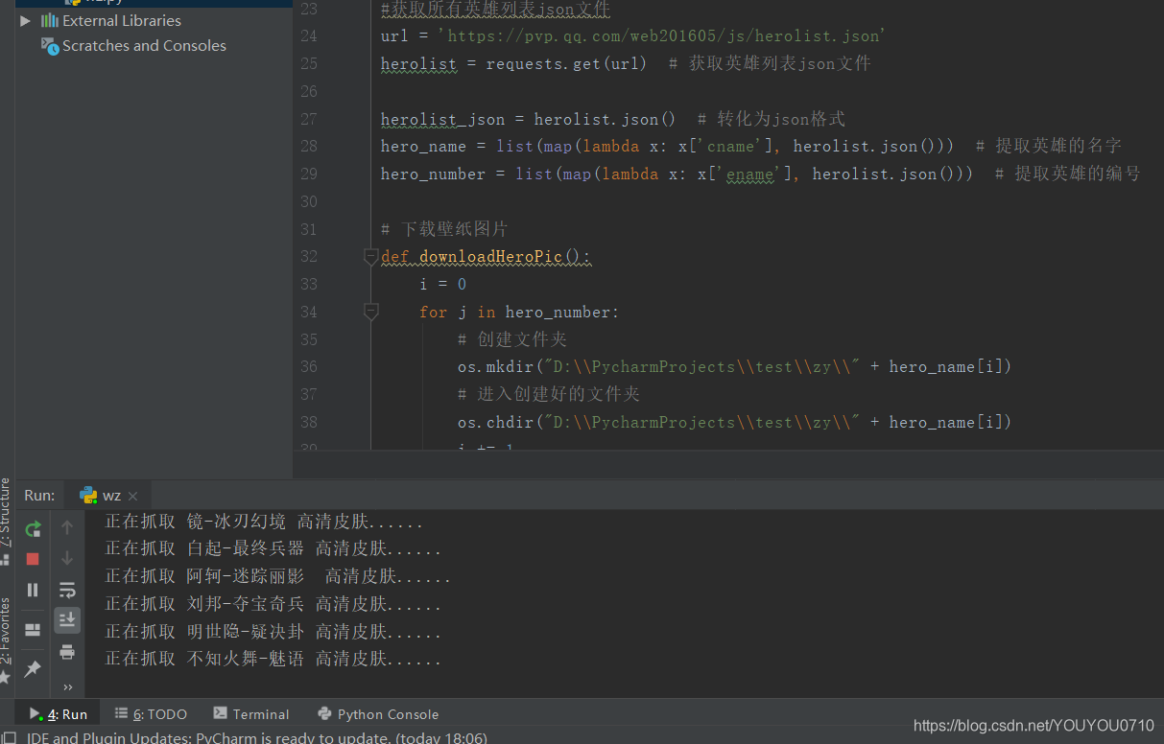The image size is (1164, 744).
Task: Click 'os.mkdir' call on line 36
Action: pos(495,366)
